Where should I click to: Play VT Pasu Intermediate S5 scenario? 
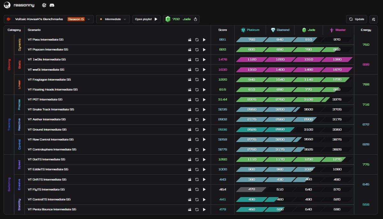[x=204, y=40]
